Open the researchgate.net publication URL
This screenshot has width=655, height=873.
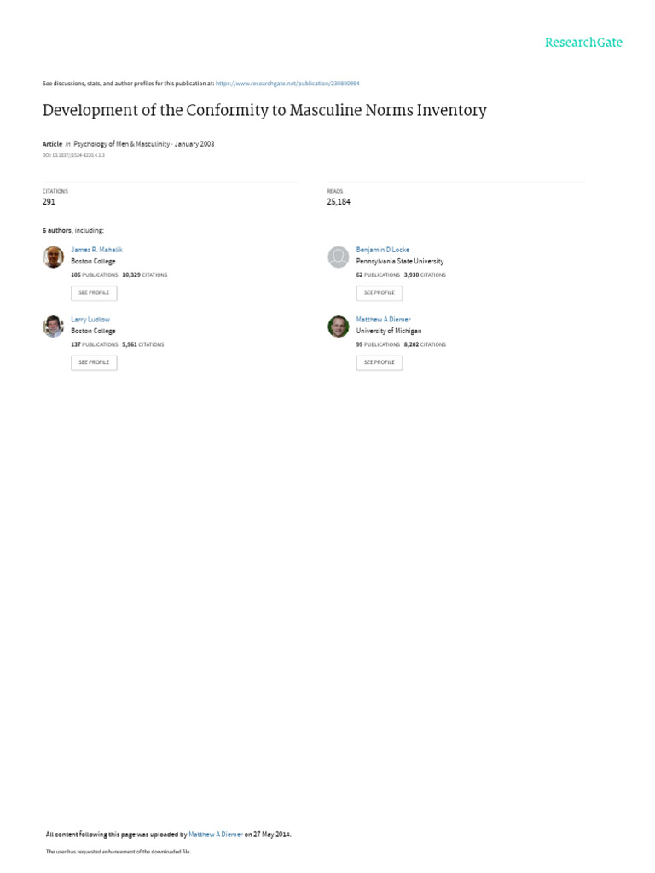click(x=287, y=84)
